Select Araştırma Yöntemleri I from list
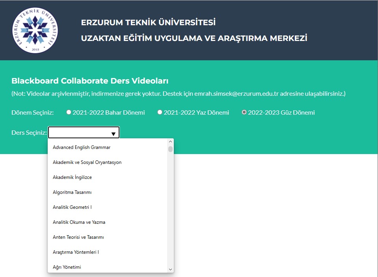 pos(76,252)
